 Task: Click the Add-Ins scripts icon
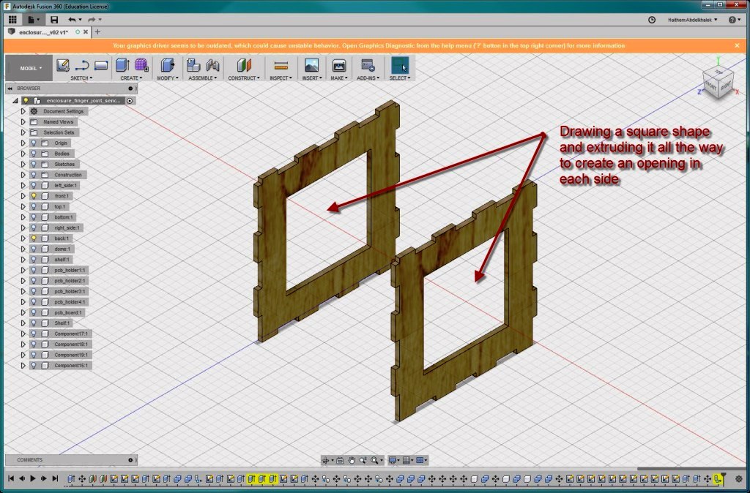pos(368,65)
